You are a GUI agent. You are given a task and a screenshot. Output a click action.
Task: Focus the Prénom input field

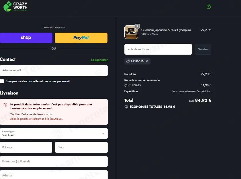(26, 147)
